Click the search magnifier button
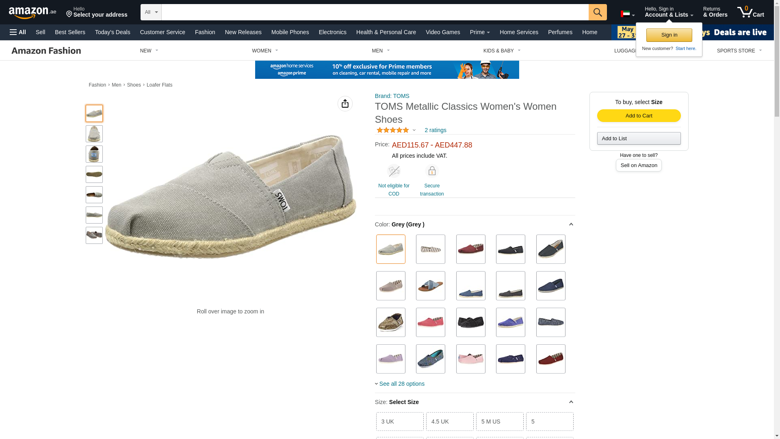 pyautogui.click(x=597, y=12)
